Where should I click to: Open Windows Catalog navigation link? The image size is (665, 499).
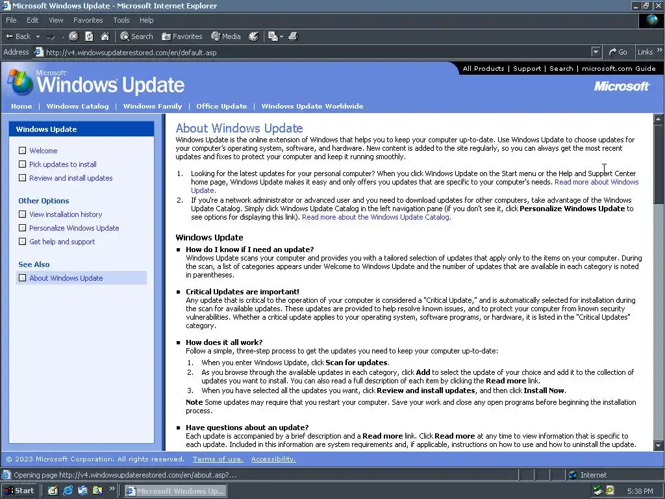click(78, 106)
